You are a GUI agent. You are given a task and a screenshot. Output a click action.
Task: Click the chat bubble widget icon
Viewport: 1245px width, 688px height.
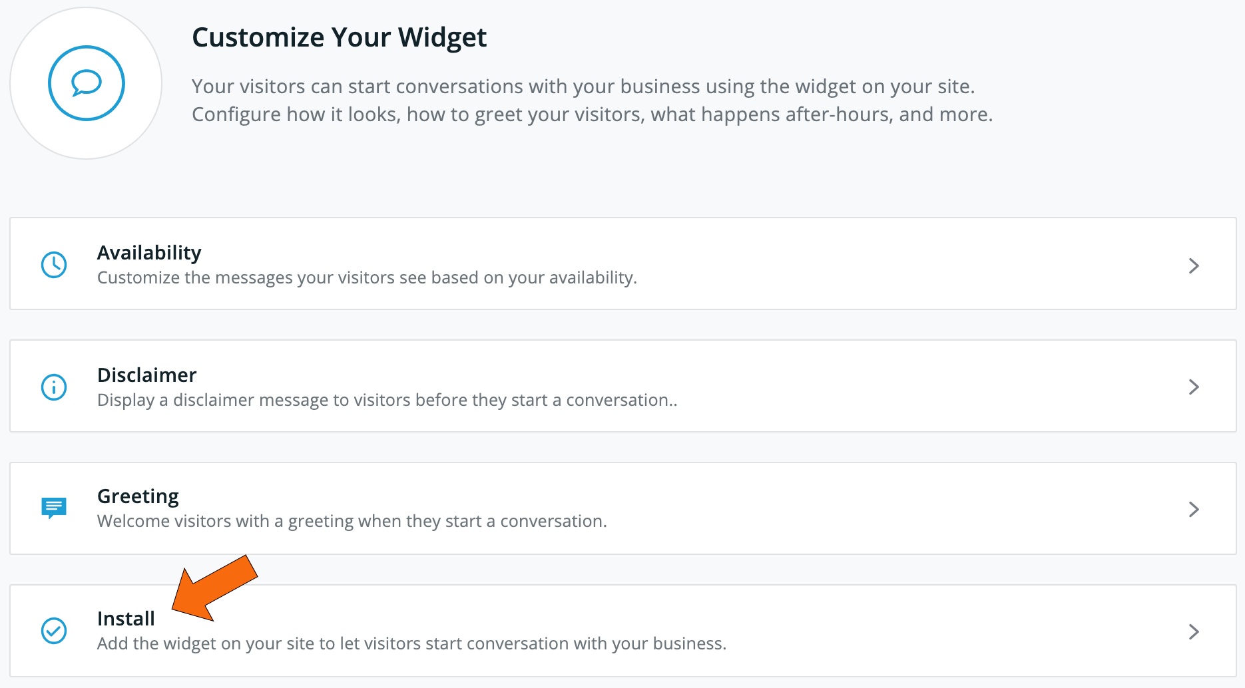point(87,83)
